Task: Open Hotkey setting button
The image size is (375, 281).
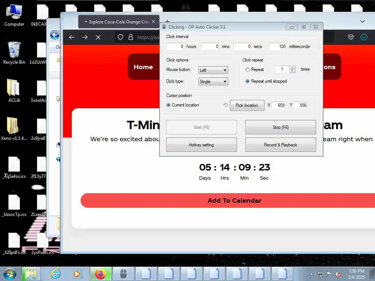Action: [x=201, y=145]
